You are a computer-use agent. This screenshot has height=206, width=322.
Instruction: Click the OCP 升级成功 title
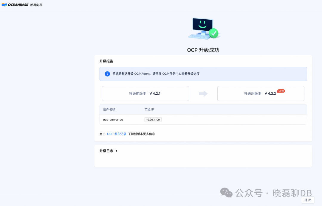point(203,50)
